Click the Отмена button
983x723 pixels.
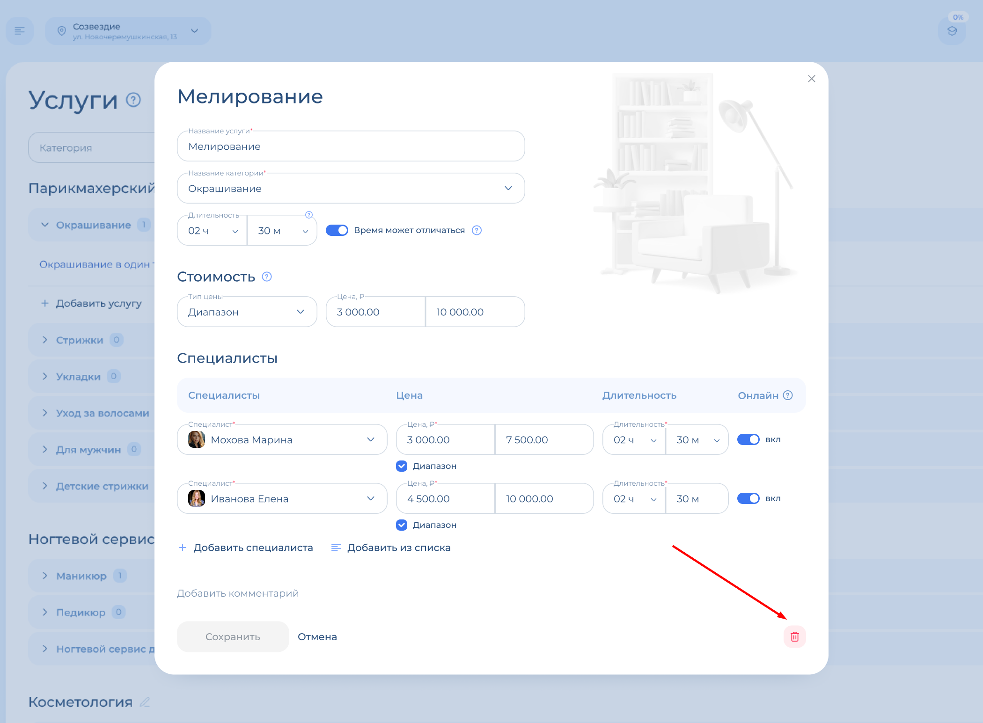tap(317, 636)
